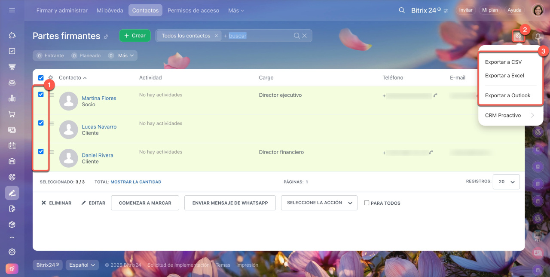The image size is (550, 277).
Task: Open the warehouse icon in left sidebar
Action: [12, 161]
